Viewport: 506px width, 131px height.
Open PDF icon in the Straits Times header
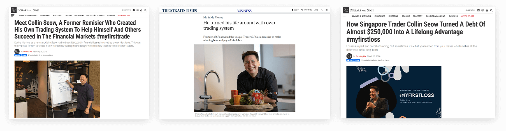coord(316,10)
